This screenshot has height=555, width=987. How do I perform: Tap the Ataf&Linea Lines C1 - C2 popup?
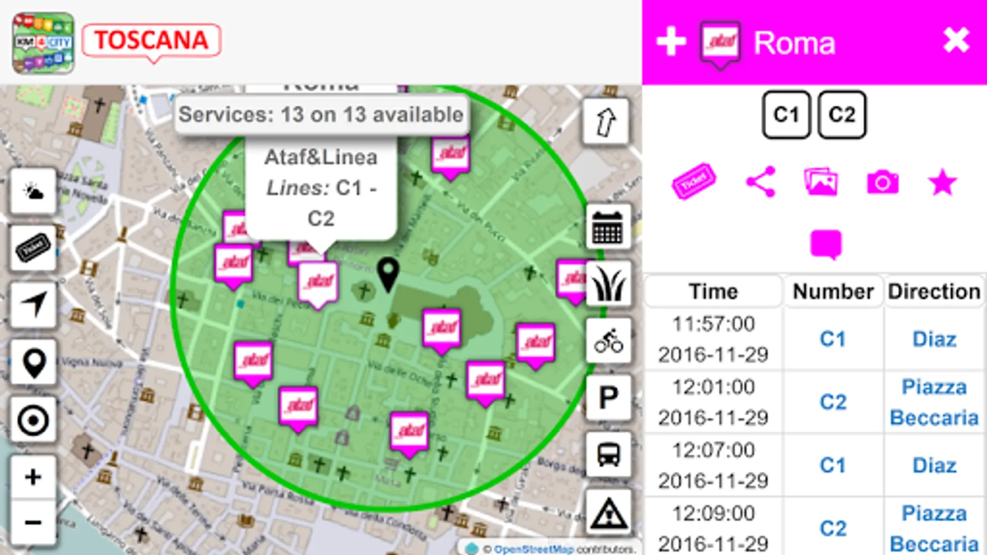pyautogui.click(x=321, y=188)
